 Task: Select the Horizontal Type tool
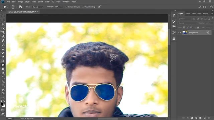tap(3, 77)
